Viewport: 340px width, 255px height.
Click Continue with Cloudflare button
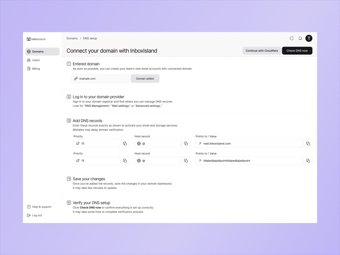pos(262,51)
